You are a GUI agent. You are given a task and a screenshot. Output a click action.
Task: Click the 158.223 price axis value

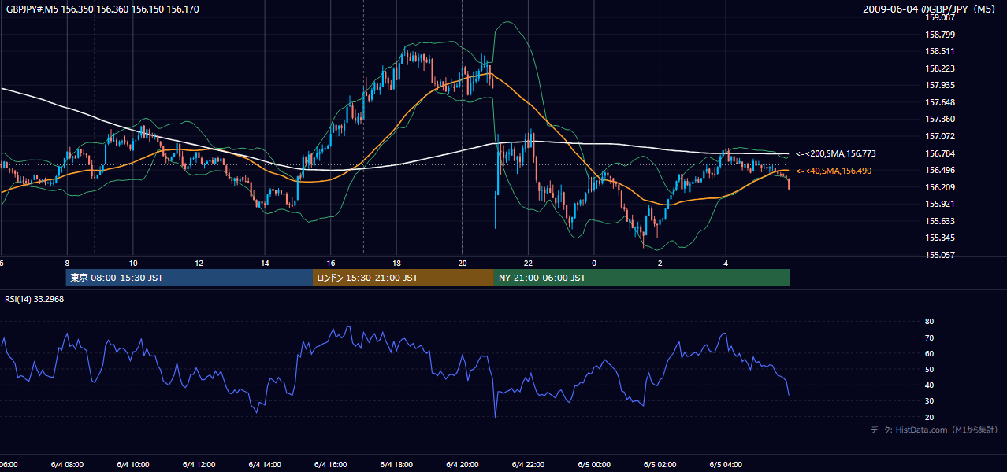click(x=940, y=68)
